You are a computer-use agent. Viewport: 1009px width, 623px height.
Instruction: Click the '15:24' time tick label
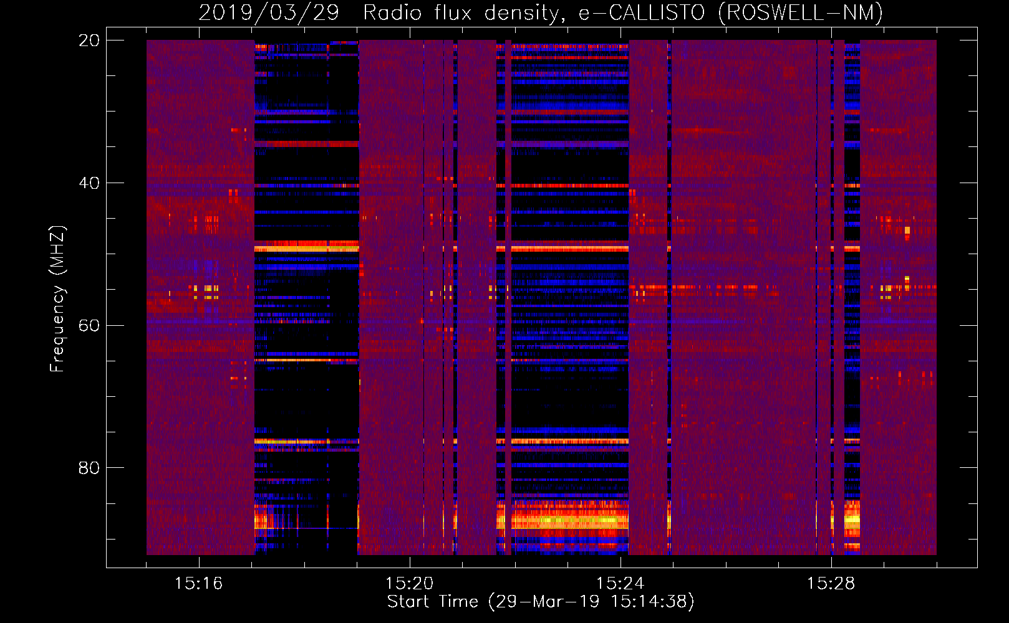point(620,584)
